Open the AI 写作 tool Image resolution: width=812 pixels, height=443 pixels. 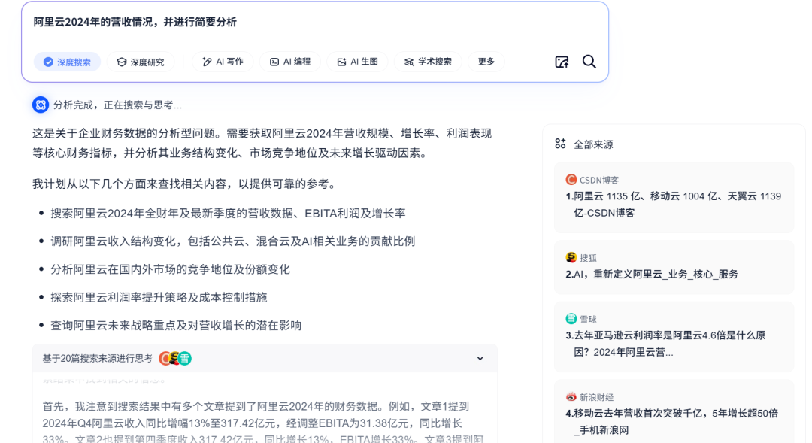pyautogui.click(x=223, y=62)
